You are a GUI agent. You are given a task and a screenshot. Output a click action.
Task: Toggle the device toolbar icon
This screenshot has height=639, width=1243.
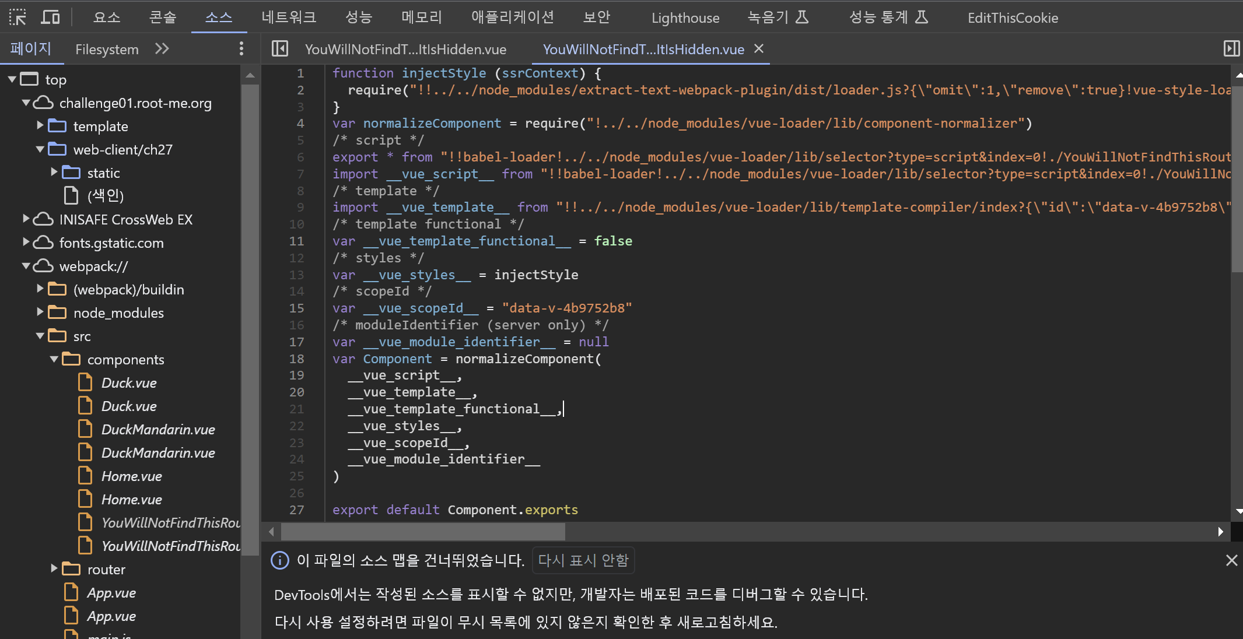[50, 17]
